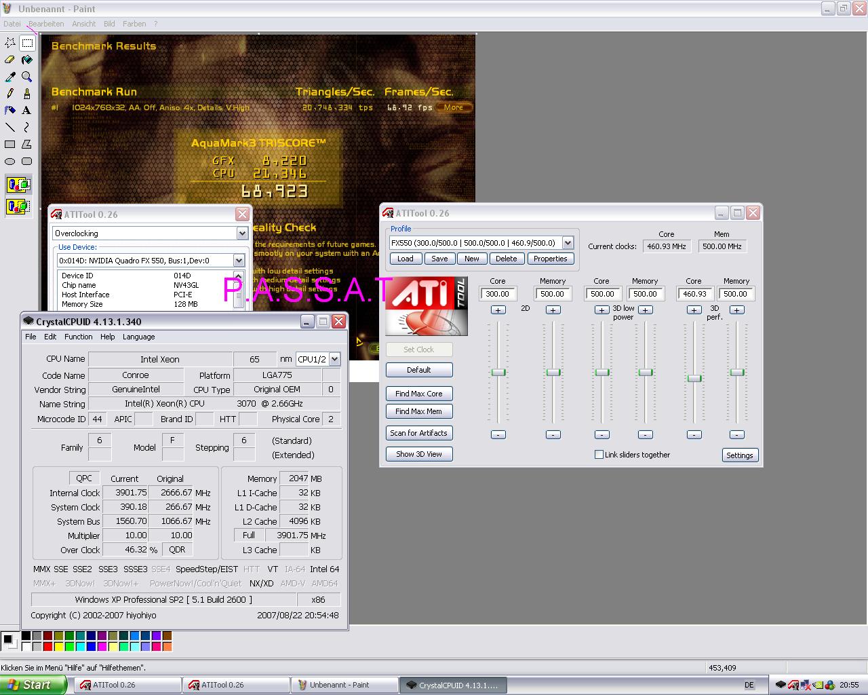Click the Find Max Core button
Viewport: 868px width, 695px height.
click(x=419, y=394)
